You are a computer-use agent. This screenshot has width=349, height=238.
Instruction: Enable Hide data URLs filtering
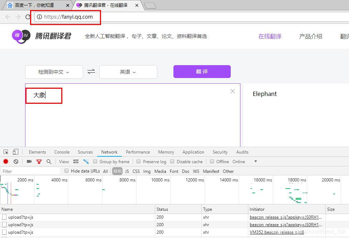coord(67,171)
